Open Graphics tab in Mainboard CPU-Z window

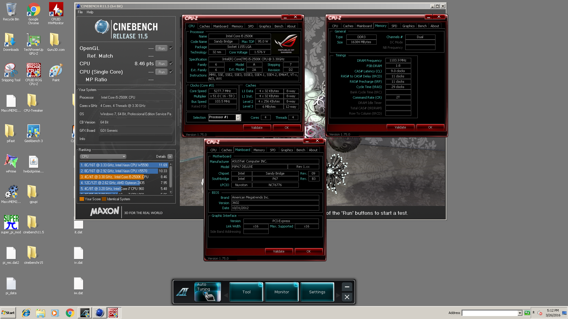pos(287,150)
